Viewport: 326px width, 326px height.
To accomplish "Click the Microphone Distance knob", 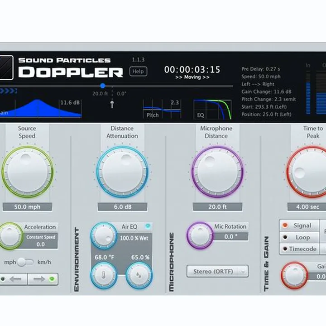I will [x=217, y=172].
